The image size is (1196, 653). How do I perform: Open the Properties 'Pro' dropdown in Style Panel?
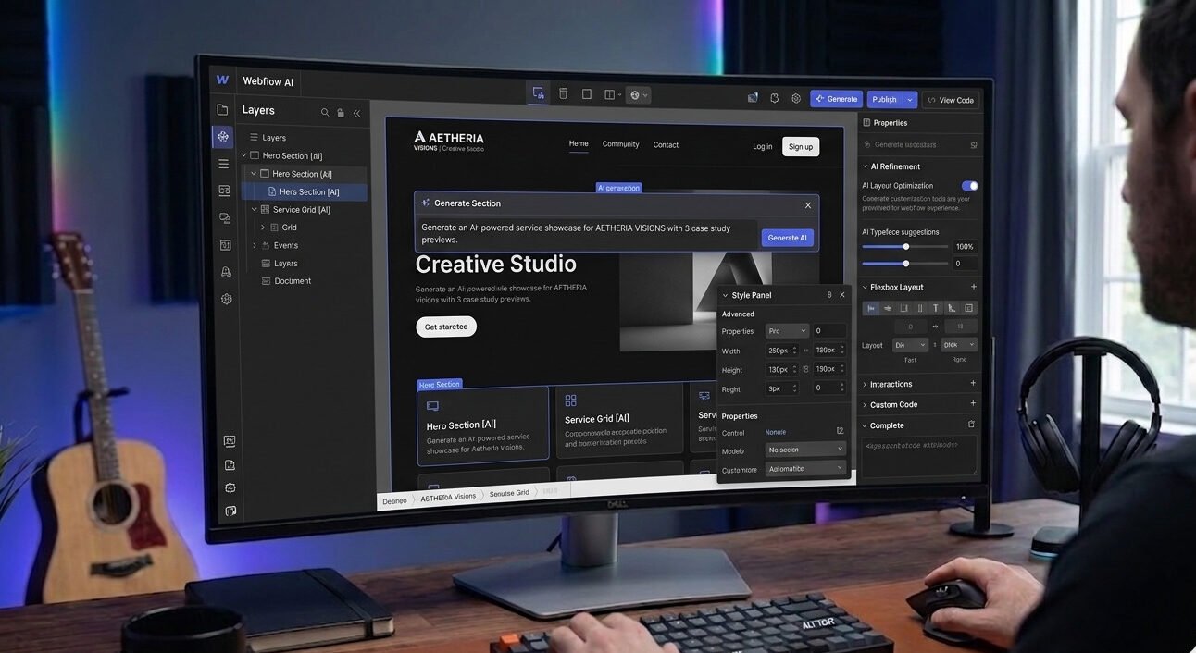coord(787,331)
